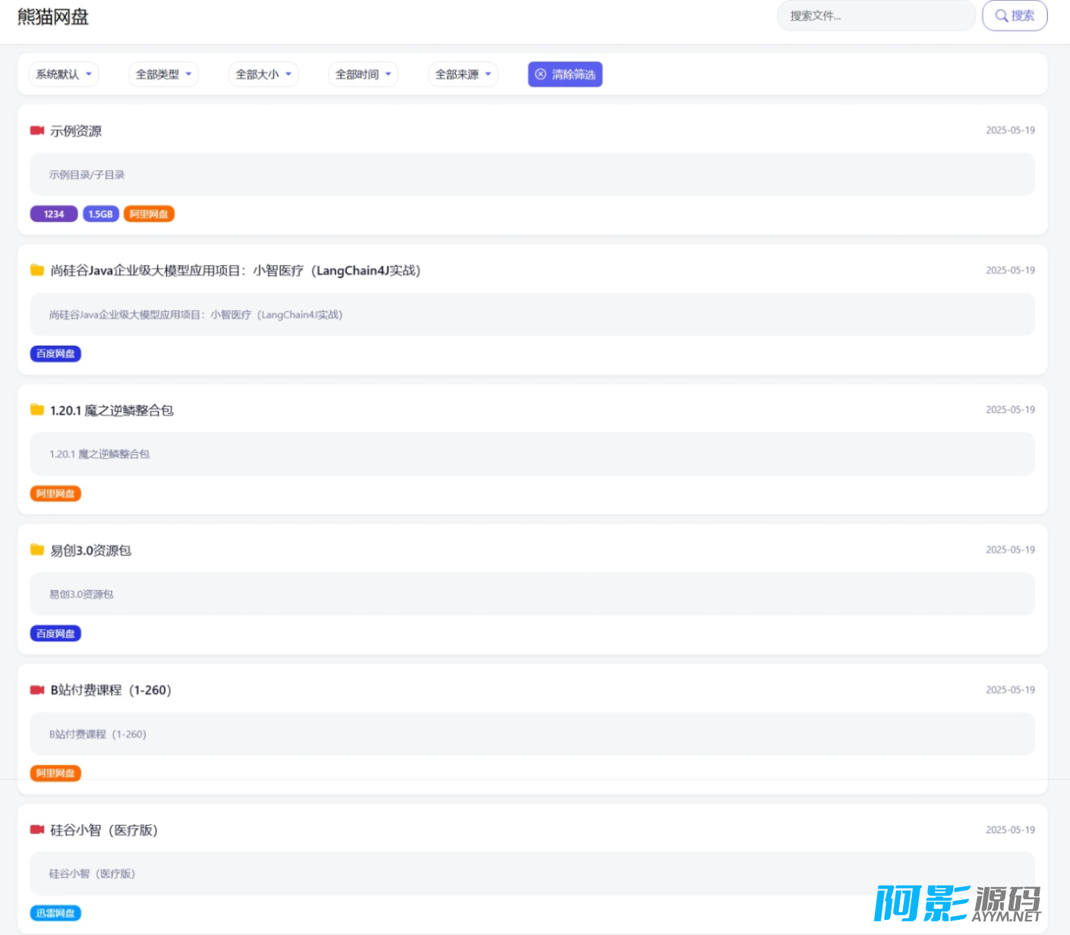Open the 示例资源 title
This screenshot has width=1070, height=935.
tap(76, 131)
